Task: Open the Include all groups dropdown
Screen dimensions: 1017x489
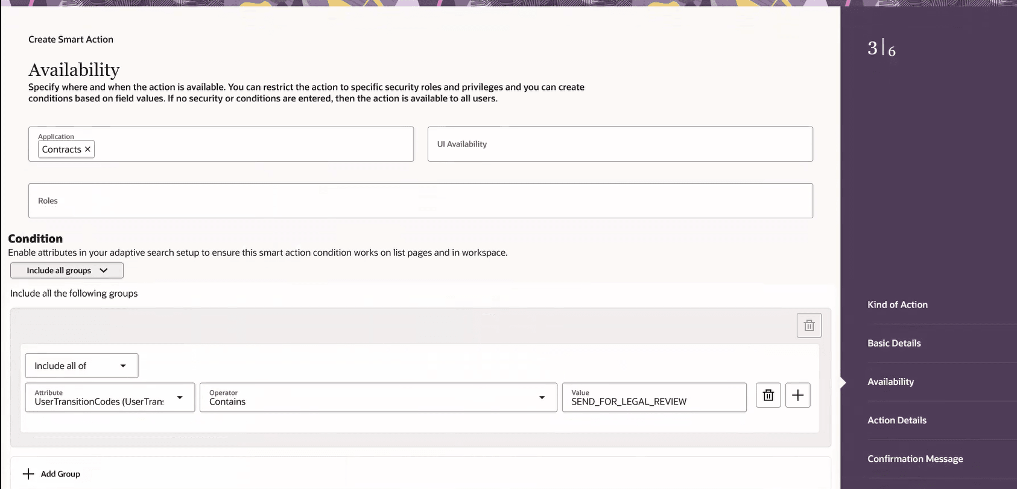Action: point(67,271)
